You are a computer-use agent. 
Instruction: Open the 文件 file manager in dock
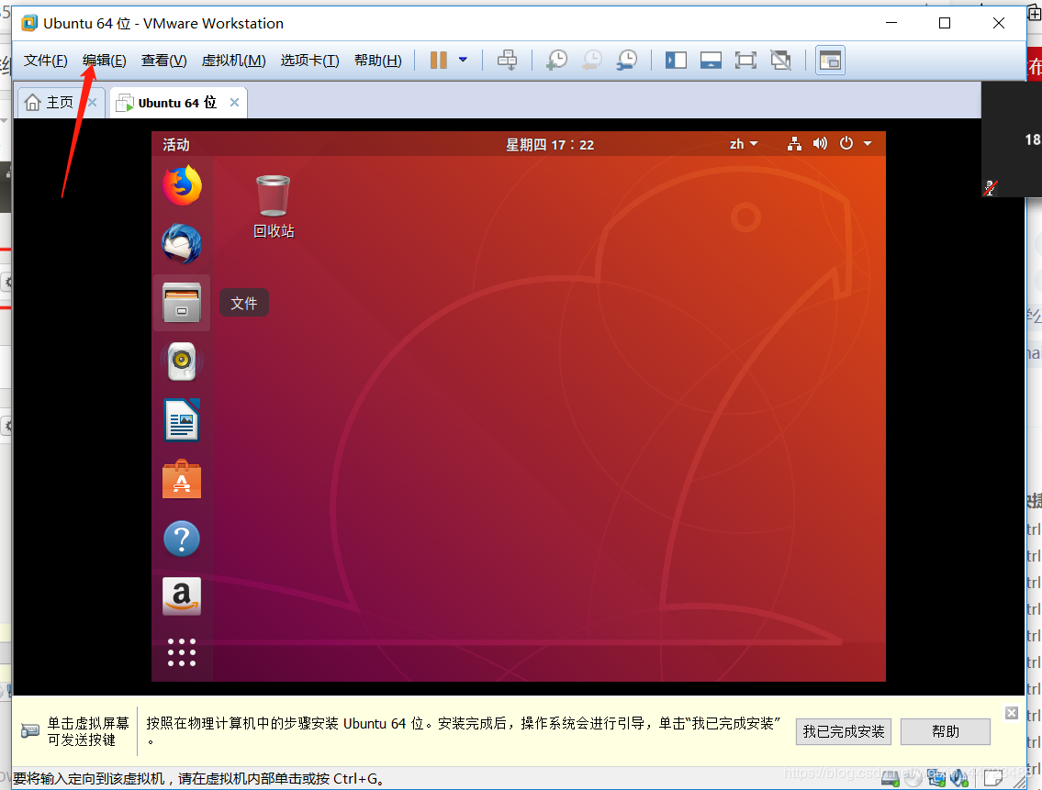pyautogui.click(x=182, y=302)
